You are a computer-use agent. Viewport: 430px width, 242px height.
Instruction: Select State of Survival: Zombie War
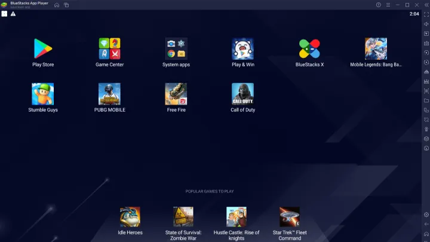[x=183, y=217]
